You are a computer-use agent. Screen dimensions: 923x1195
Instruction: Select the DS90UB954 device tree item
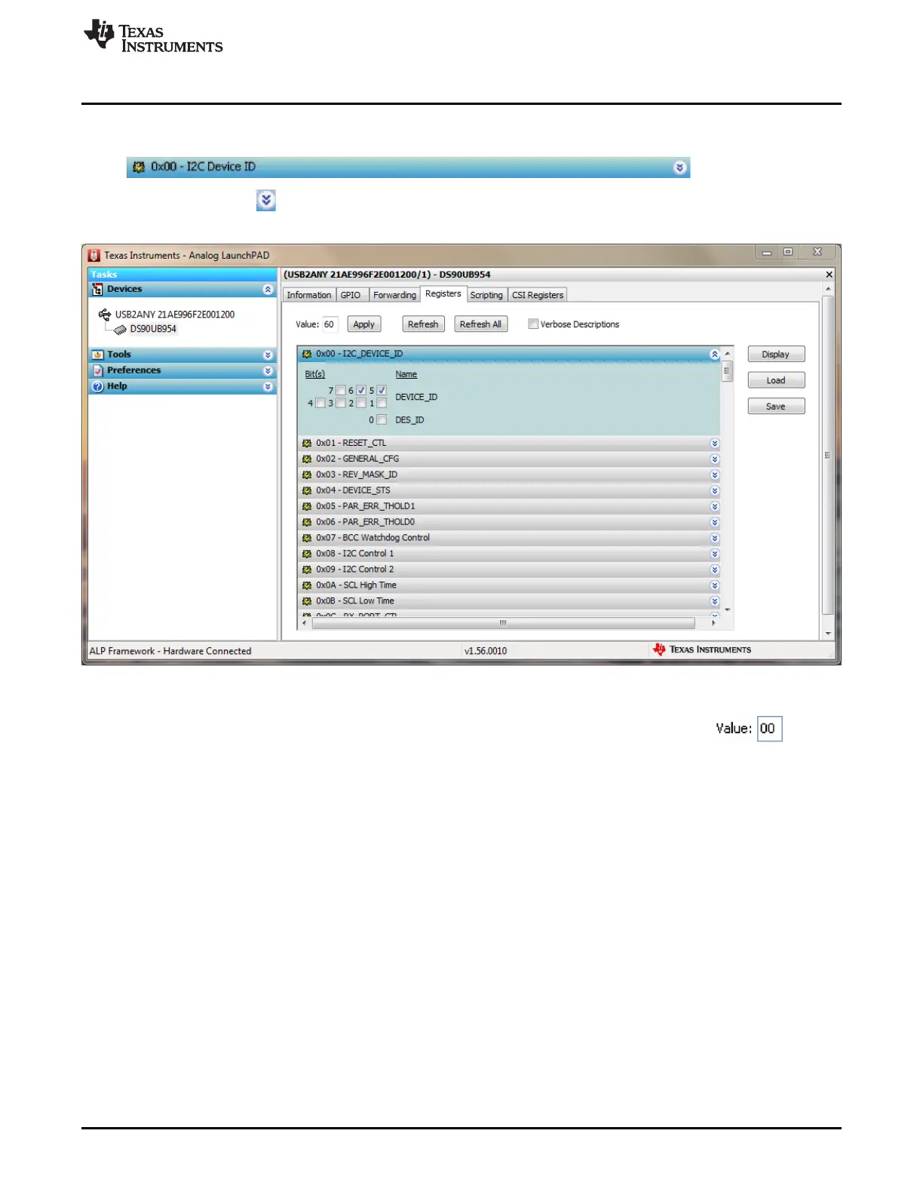point(153,329)
